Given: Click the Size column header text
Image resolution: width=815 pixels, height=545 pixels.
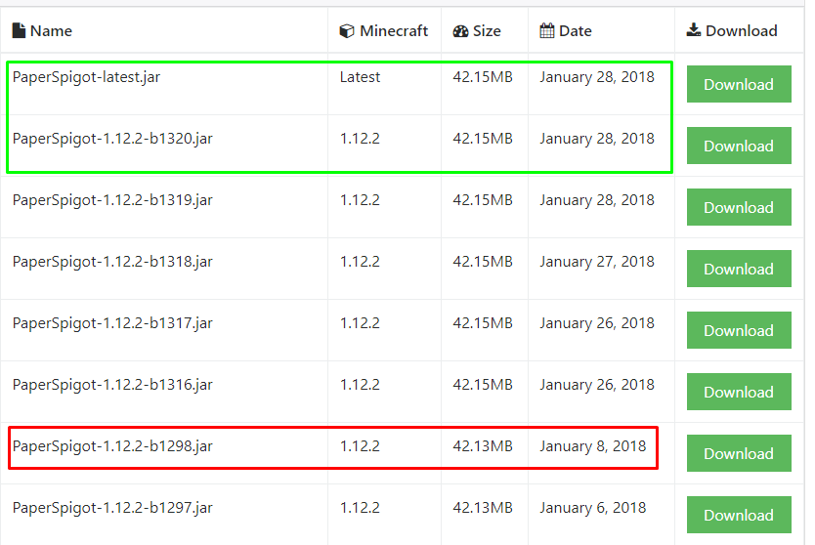Looking at the screenshot, I should [487, 31].
